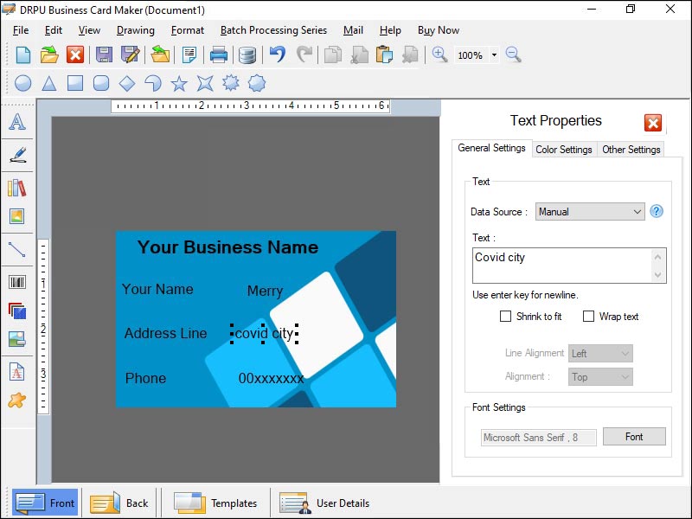The image size is (692, 519).
Task: Open the Batch Processing Series menu
Action: [272, 29]
